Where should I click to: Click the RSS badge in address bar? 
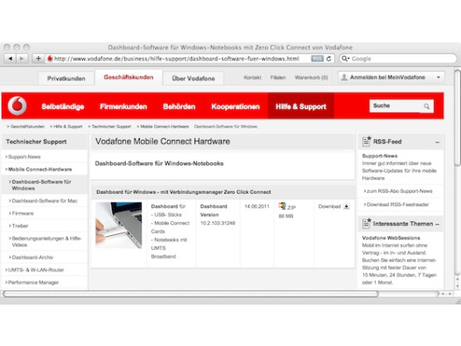click(x=317, y=59)
